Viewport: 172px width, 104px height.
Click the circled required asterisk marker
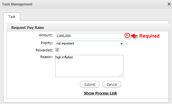(x=127, y=35)
